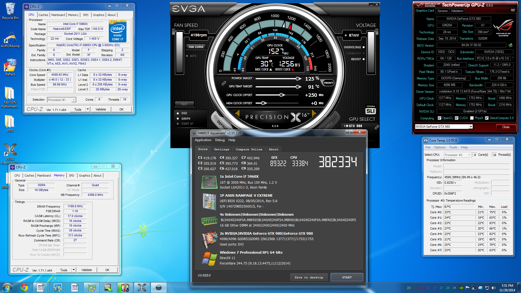The image size is (521, 293).
Task: Open Recycle Bin desktop icon
Action: click(10, 11)
